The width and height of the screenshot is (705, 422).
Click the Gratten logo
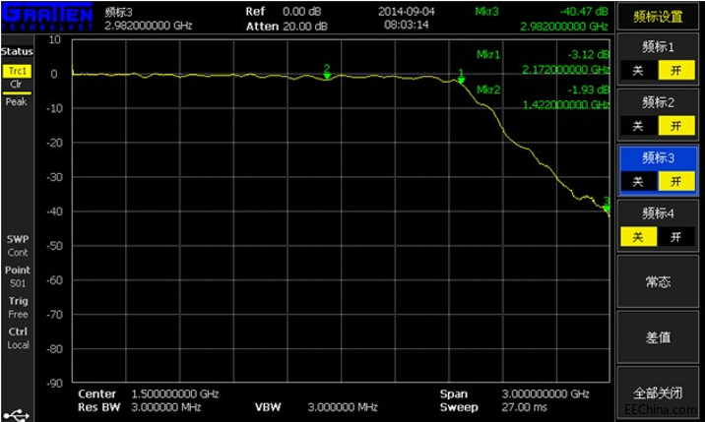coord(46,17)
